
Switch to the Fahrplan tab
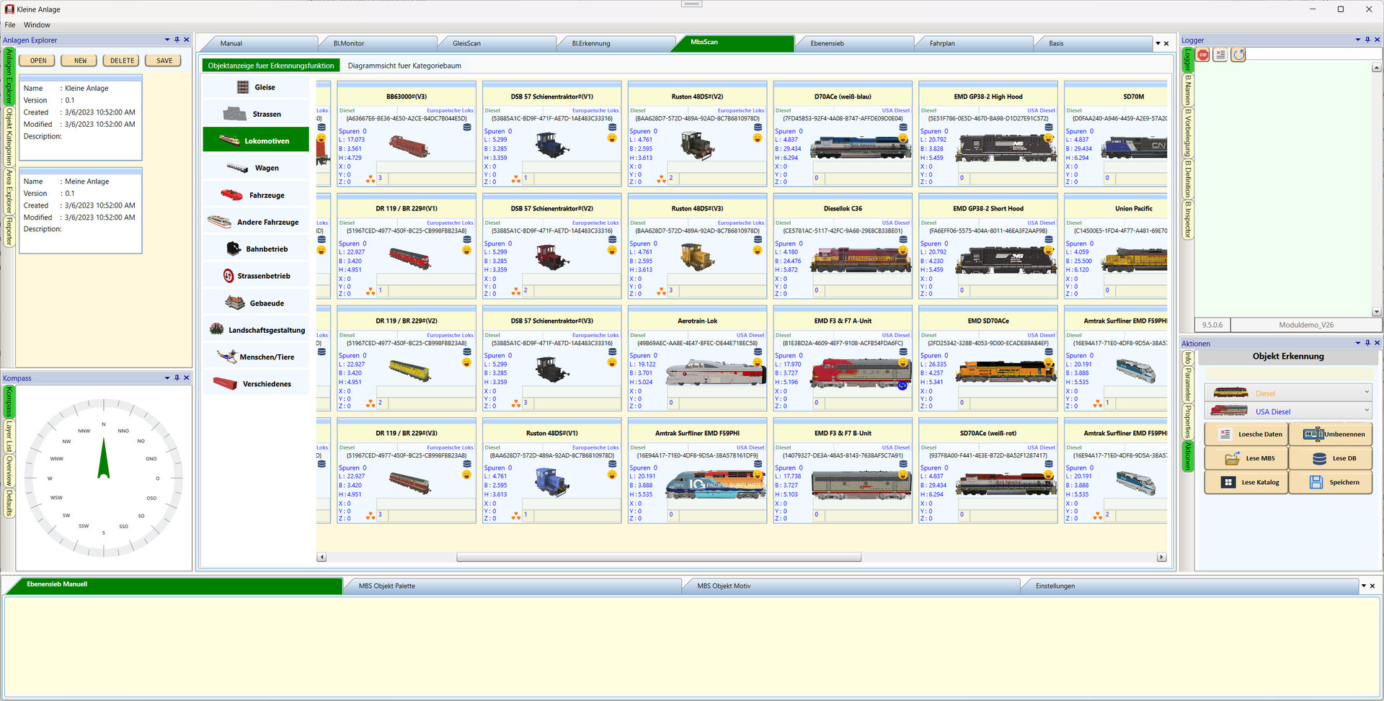point(942,44)
